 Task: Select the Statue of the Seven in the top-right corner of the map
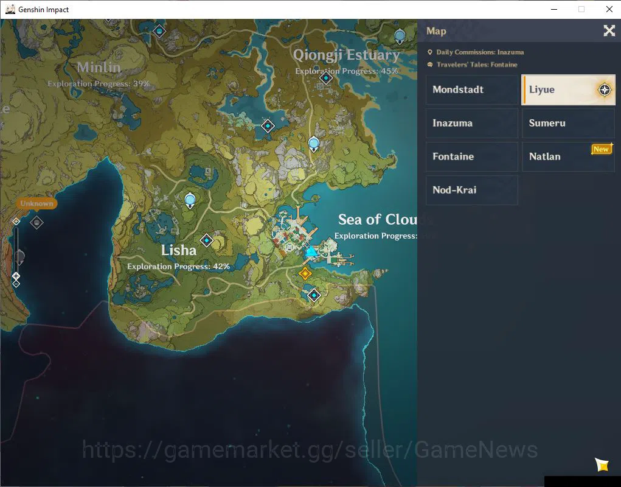[400, 36]
